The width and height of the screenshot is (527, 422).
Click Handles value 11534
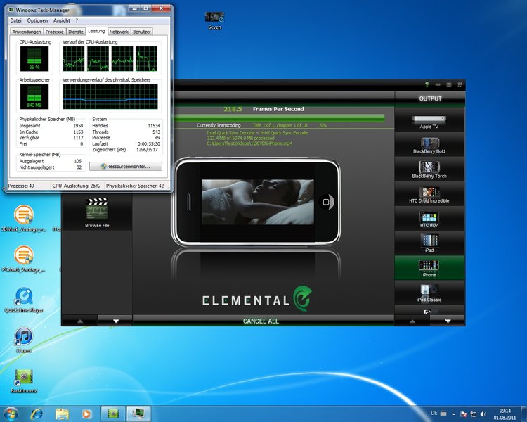[154, 125]
